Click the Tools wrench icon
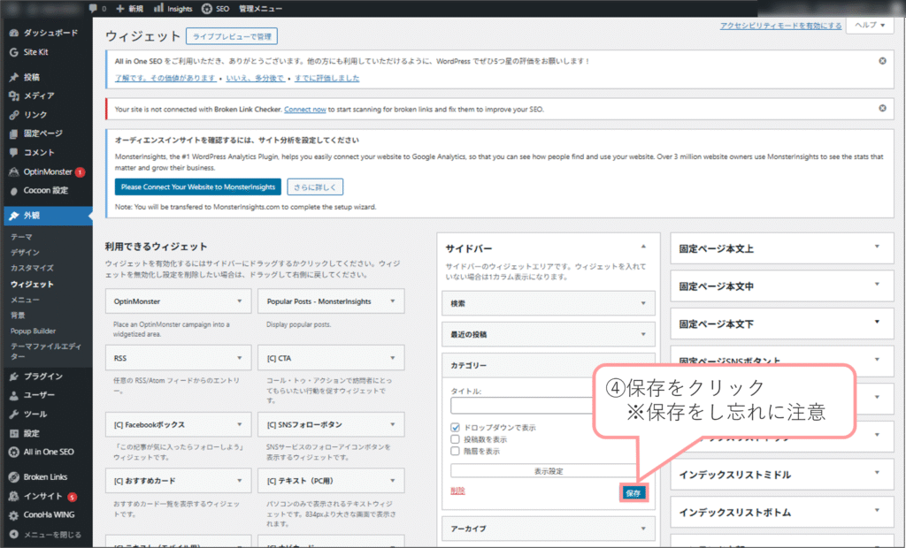Image resolution: width=906 pixels, height=548 pixels. pos(14,414)
